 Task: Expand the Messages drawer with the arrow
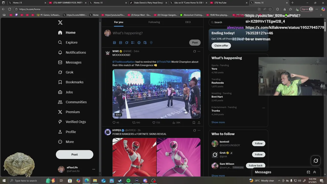pyautogui.click(x=314, y=172)
